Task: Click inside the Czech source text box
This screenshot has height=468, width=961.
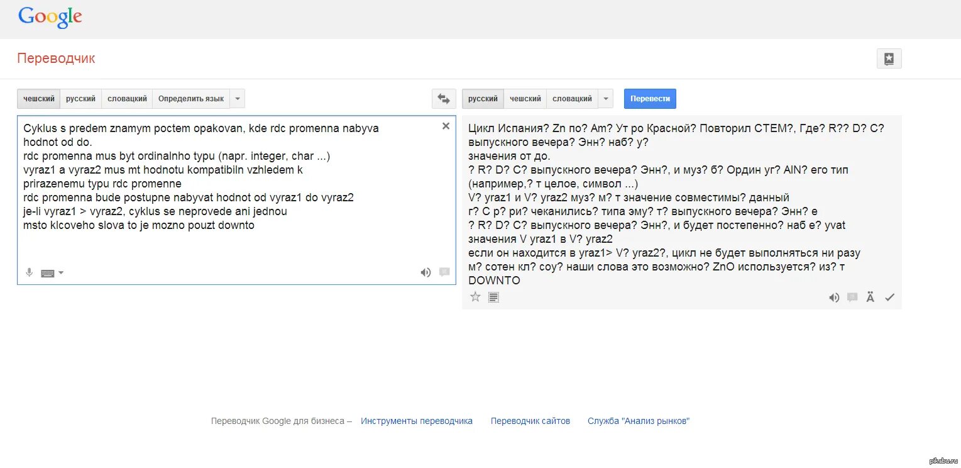Action: tap(236, 200)
